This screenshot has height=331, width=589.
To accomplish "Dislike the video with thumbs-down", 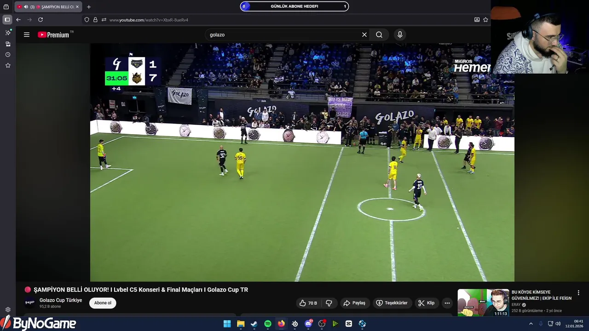I will pos(329,303).
